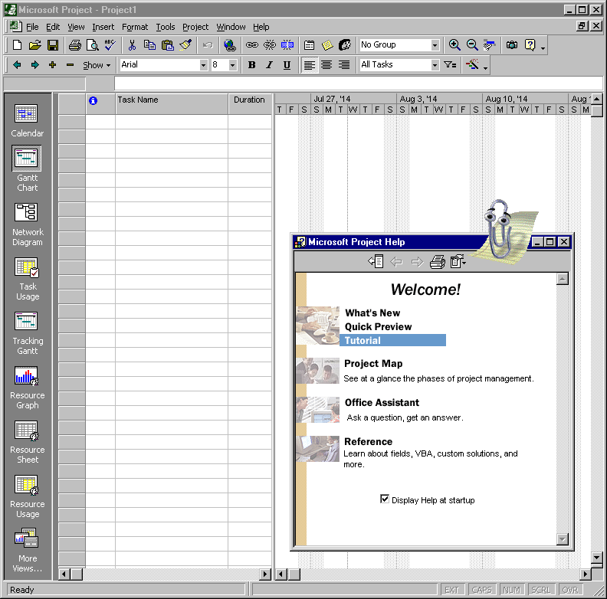The image size is (607, 599).
Task: Click the Show Subtasks plus icon
Action: click(x=53, y=65)
